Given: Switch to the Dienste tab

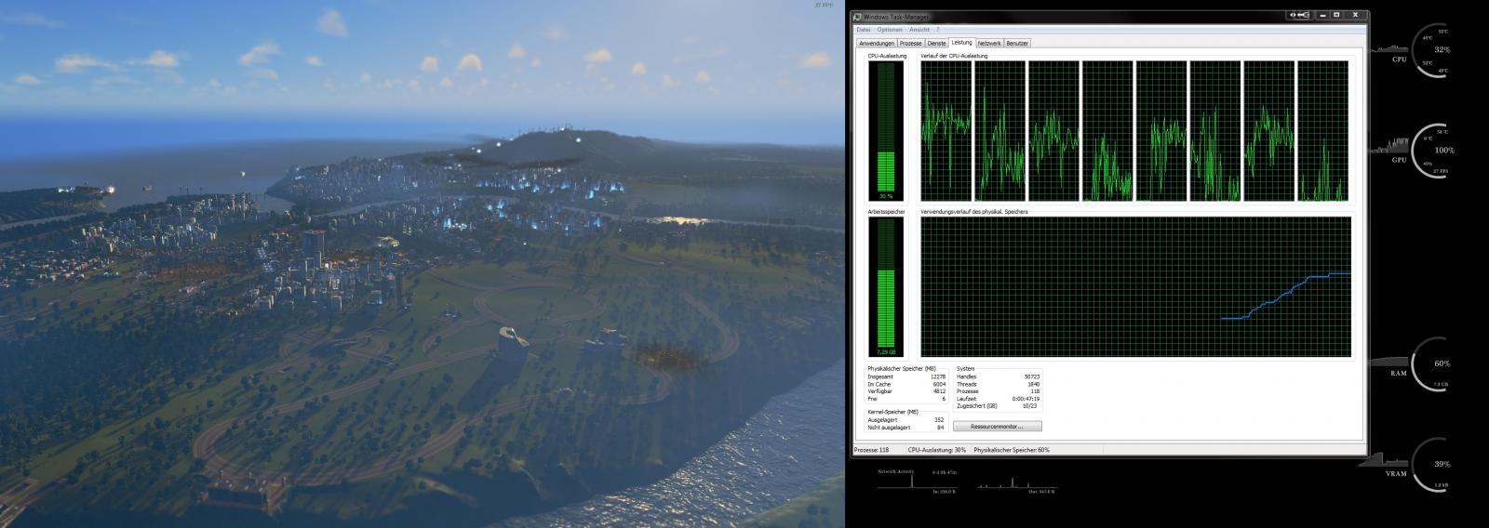Looking at the screenshot, I should click(936, 43).
